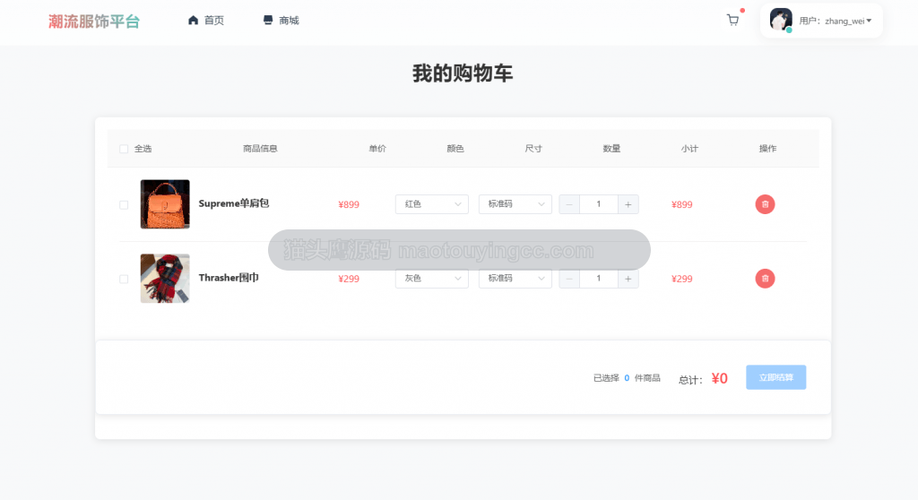Click the Thrasher围巾 product name
This screenshot has height=500, width=918.
pos(229,278)
